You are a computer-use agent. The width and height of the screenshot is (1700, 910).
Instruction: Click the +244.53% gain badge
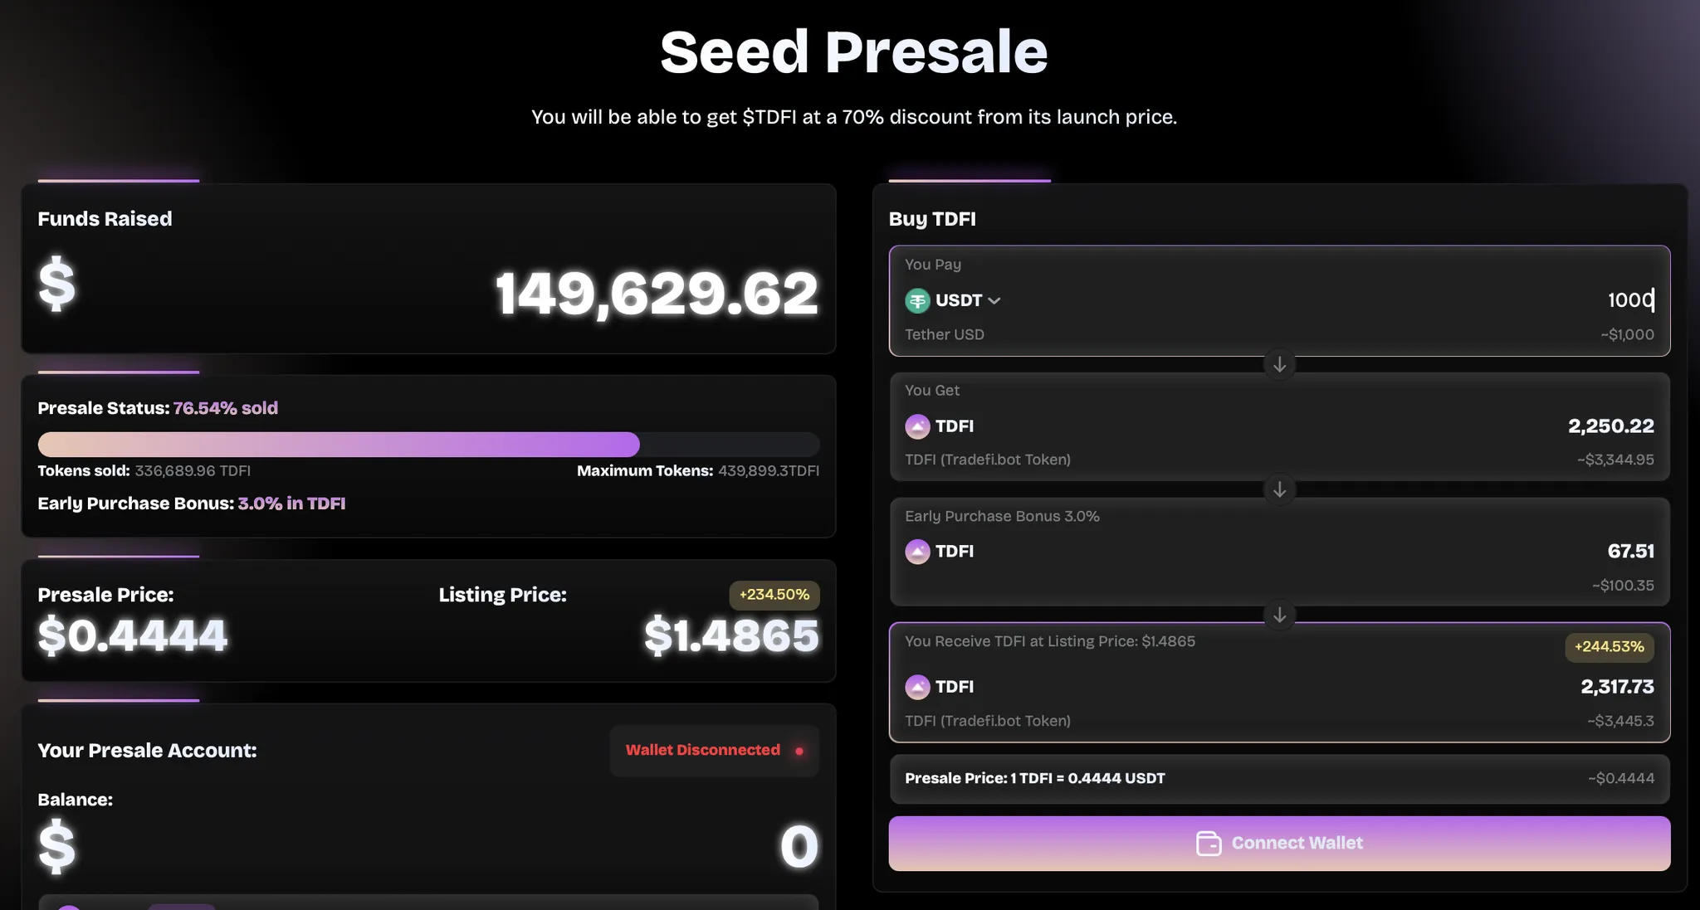point(1609,647)
